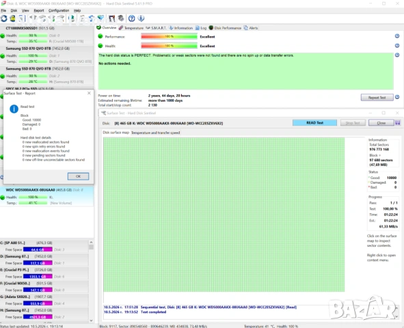Click the blue info toolbar icon
404x328 pixels.
click(141, 18)
